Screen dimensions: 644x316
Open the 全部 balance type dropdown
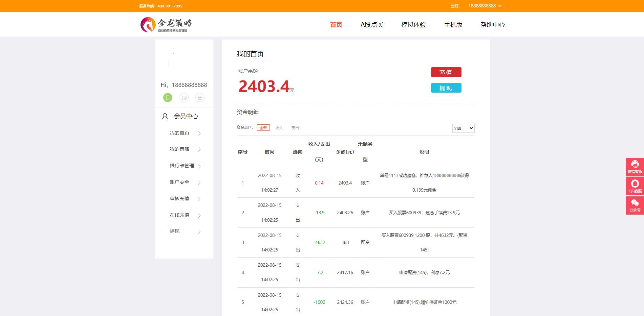coord(463,128)
